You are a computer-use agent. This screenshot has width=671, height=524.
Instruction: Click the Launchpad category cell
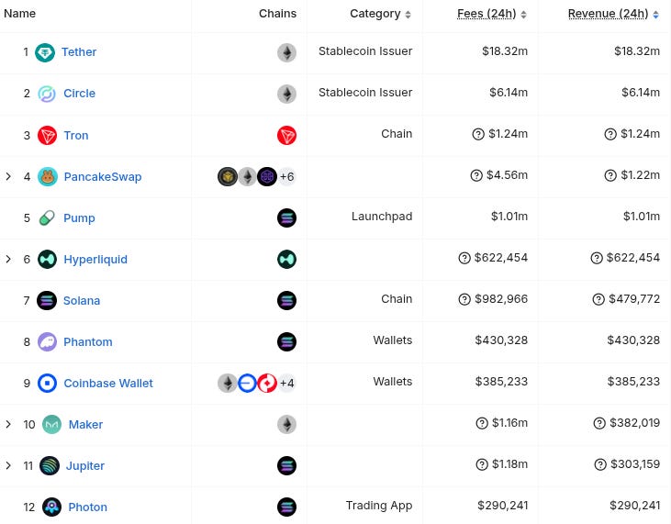[x=382, y=217]
